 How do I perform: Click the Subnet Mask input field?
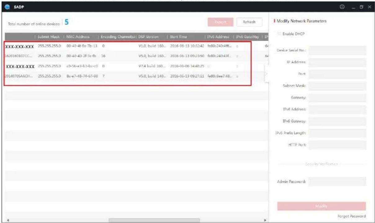coord(337,86)
